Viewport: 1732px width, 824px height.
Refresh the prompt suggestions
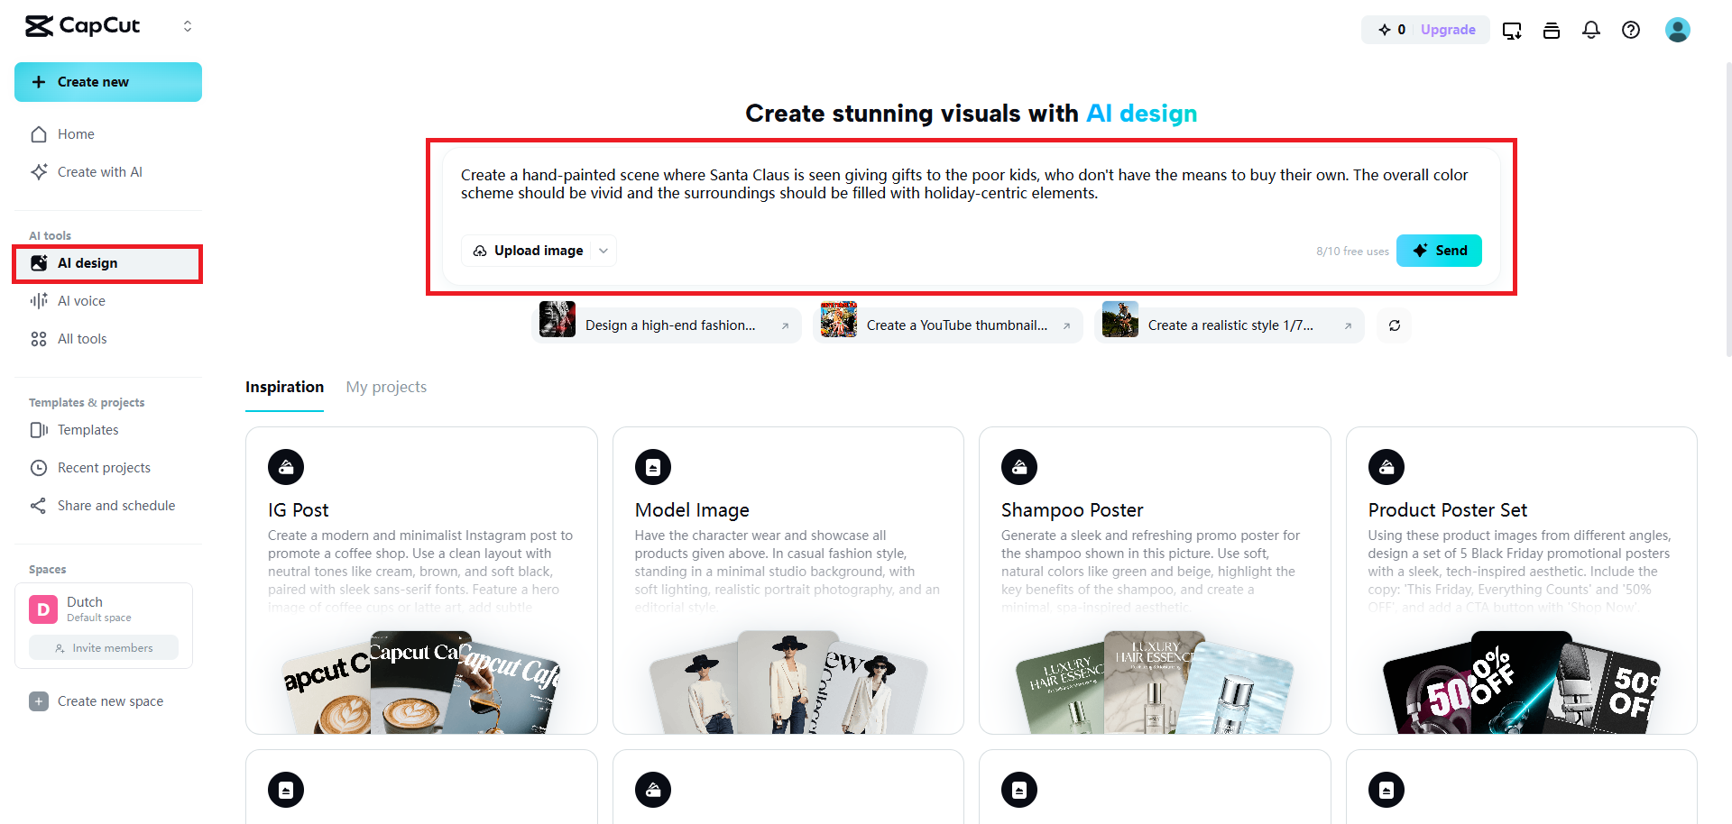1395,325
